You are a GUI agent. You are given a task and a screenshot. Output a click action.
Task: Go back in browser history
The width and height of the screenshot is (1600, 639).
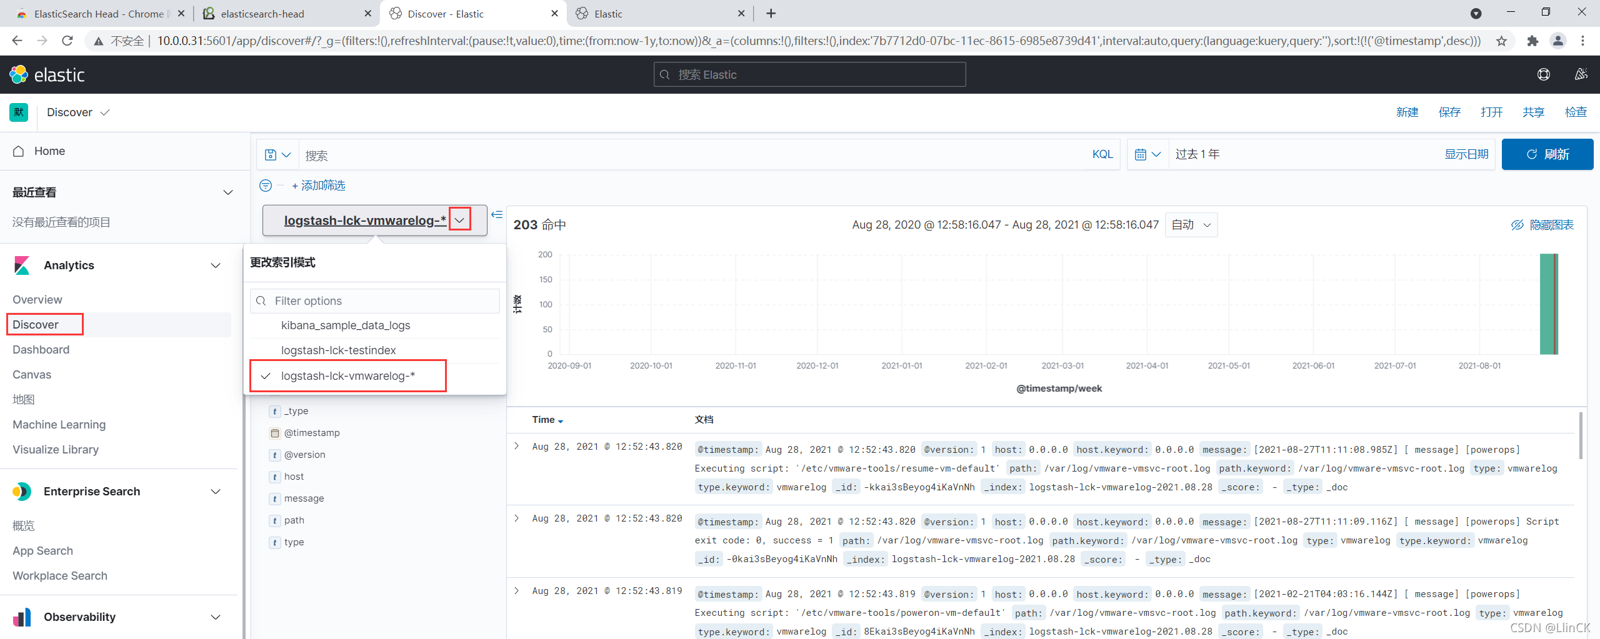coord(17,41)
